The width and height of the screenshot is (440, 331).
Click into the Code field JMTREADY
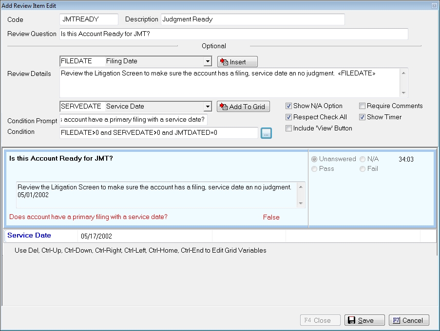tap(89, 19)
